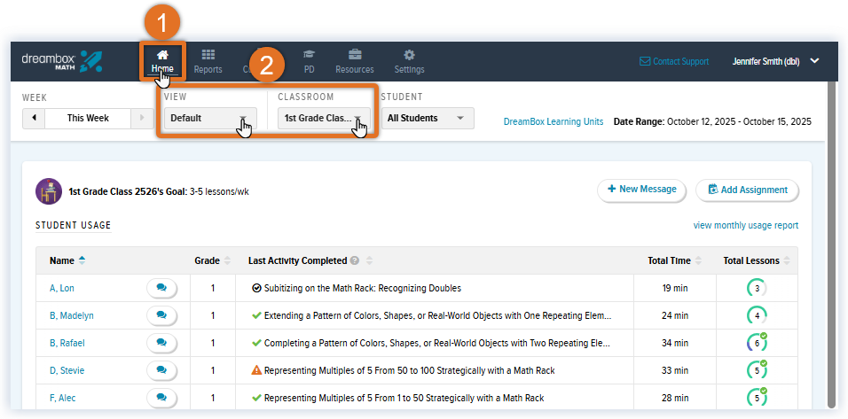Click the Add Assignment button

point(747,190)
